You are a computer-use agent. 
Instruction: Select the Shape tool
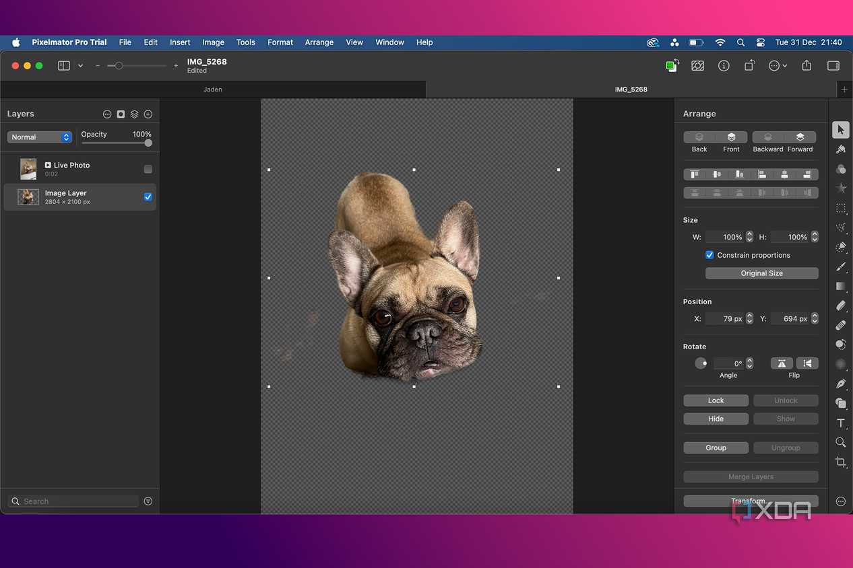coord(840,403)
